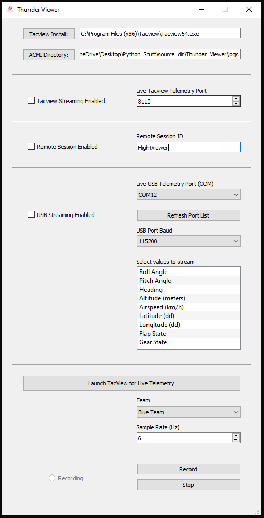Click the ACMI Directory button

(49, 55)
